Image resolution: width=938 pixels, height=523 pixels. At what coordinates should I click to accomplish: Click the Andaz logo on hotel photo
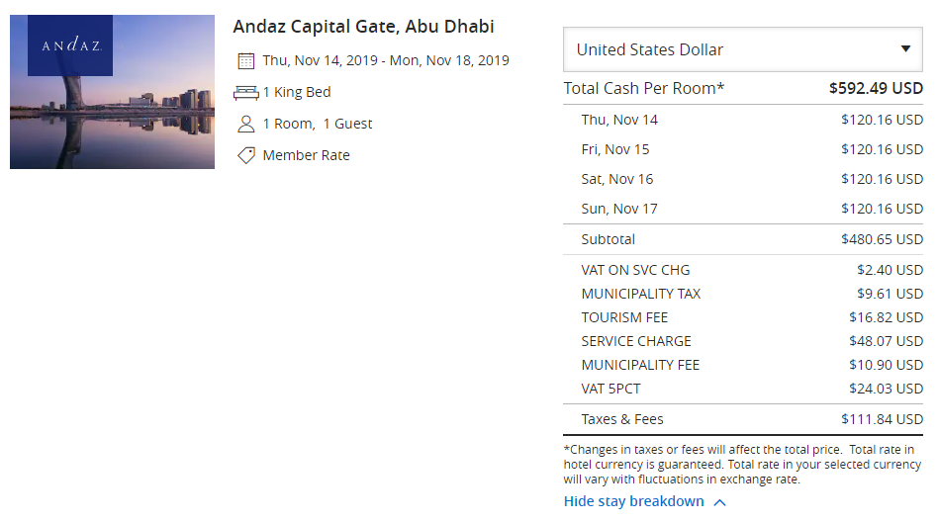(70, 45)
